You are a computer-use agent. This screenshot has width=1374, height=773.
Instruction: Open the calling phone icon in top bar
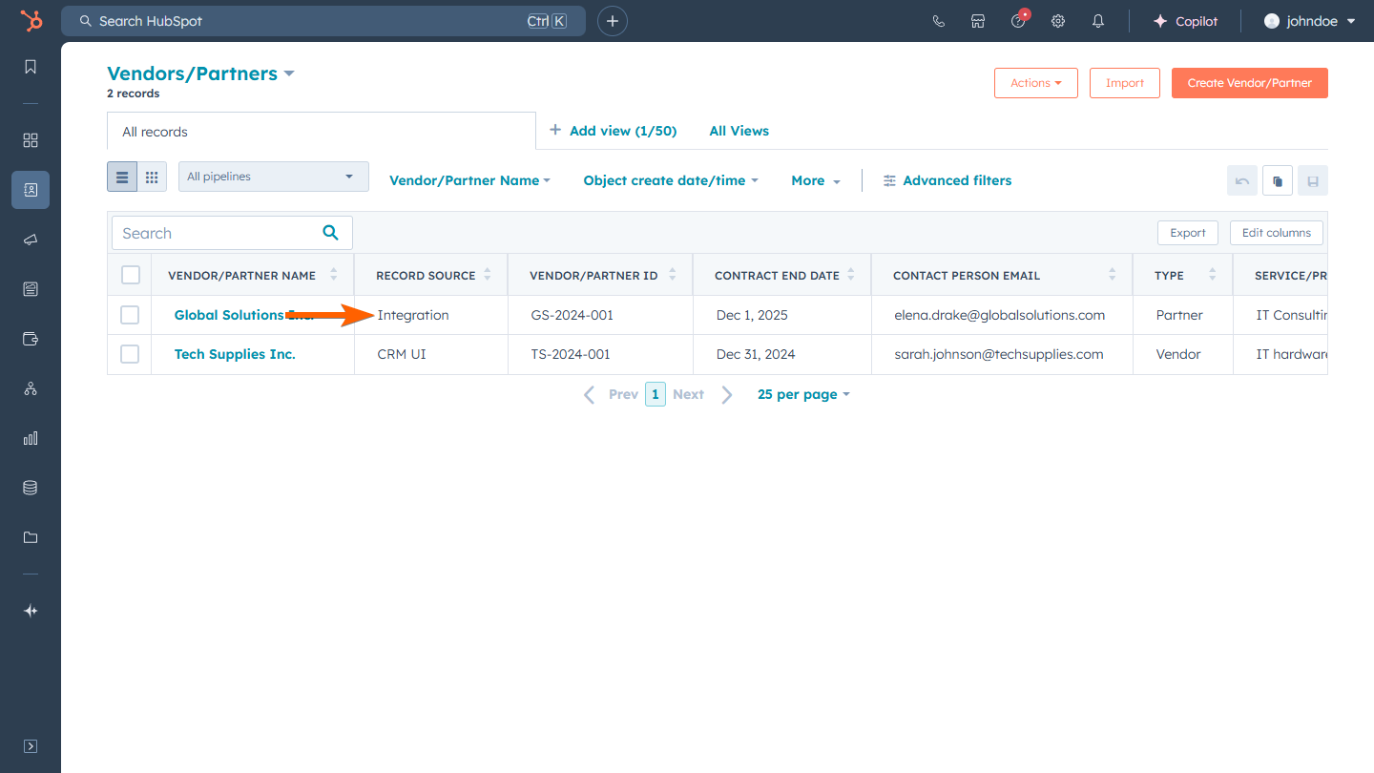pos(938,20)
